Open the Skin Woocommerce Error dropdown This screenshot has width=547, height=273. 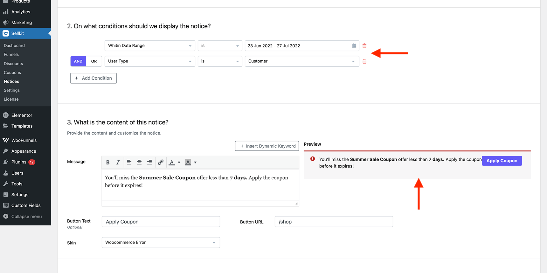coord(161,243)
